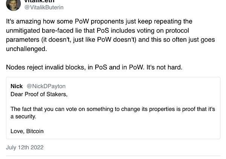The image size is (226, 159).
Task: Click the phrase "It's not hard."
Action: pos(164,67)
